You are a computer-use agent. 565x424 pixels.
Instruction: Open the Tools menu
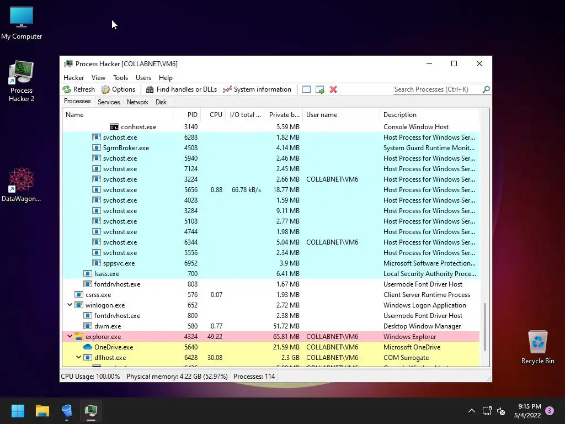coord(120,78)
